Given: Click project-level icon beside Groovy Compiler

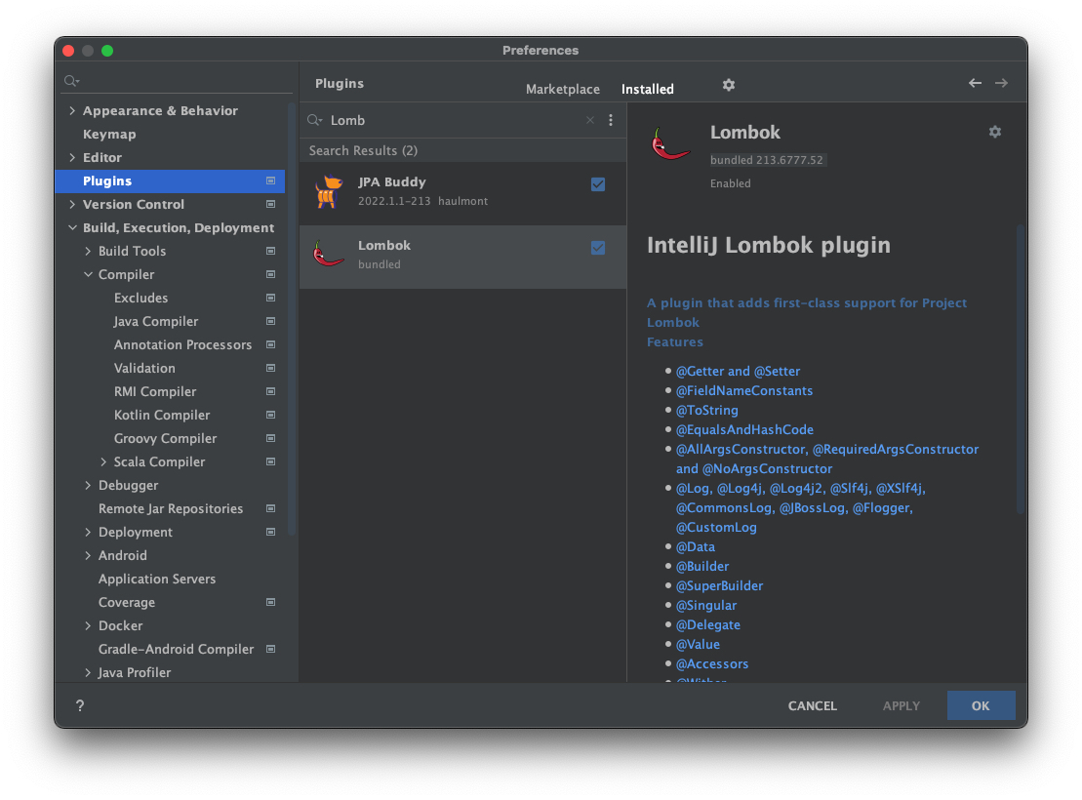Looking at the screenshot, I should 270,438.
